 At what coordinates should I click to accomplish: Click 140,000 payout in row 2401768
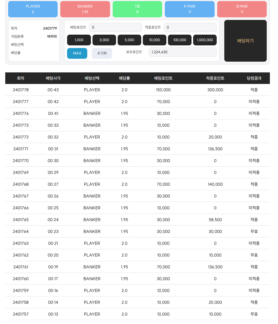(x=215, y=184)
